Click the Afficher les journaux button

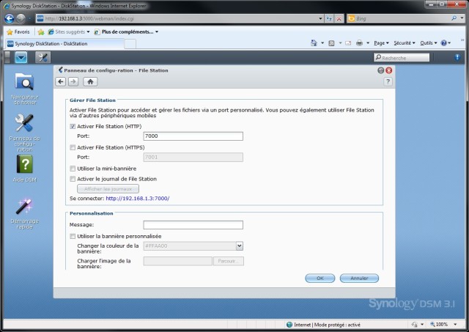(108, 189)
